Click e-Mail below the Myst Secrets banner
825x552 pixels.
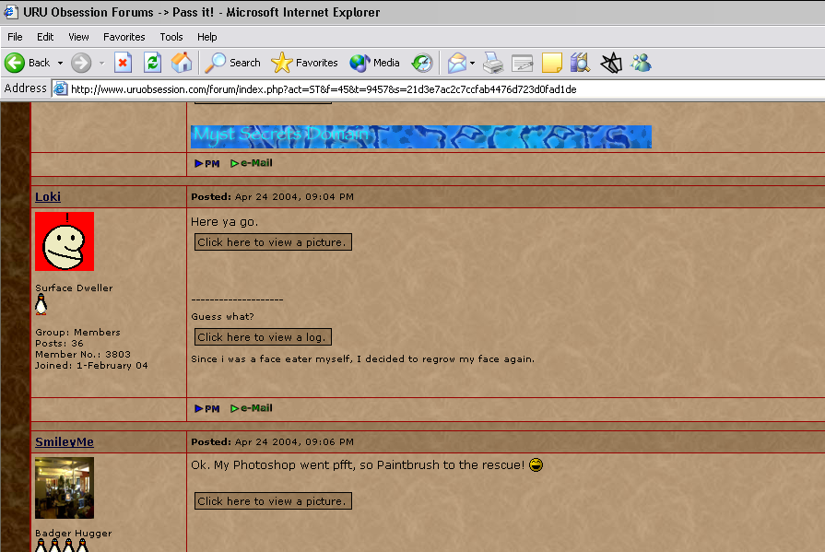(252, 163)
